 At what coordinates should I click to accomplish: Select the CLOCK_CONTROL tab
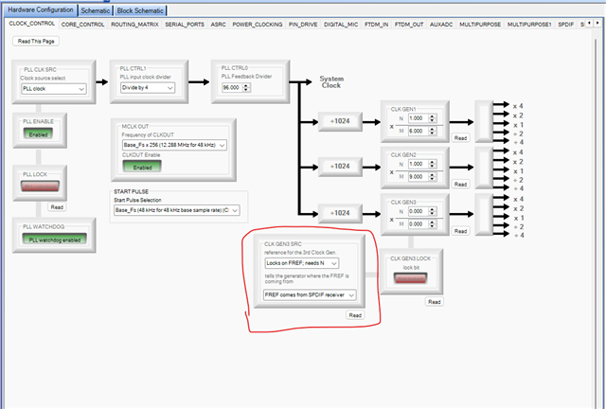31,24
